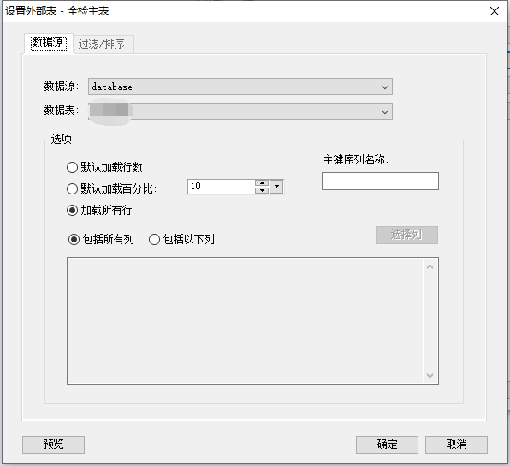The image size is (510, 466).
Task: Click scroll down arrow in column list box
Action: click(430, 376)
